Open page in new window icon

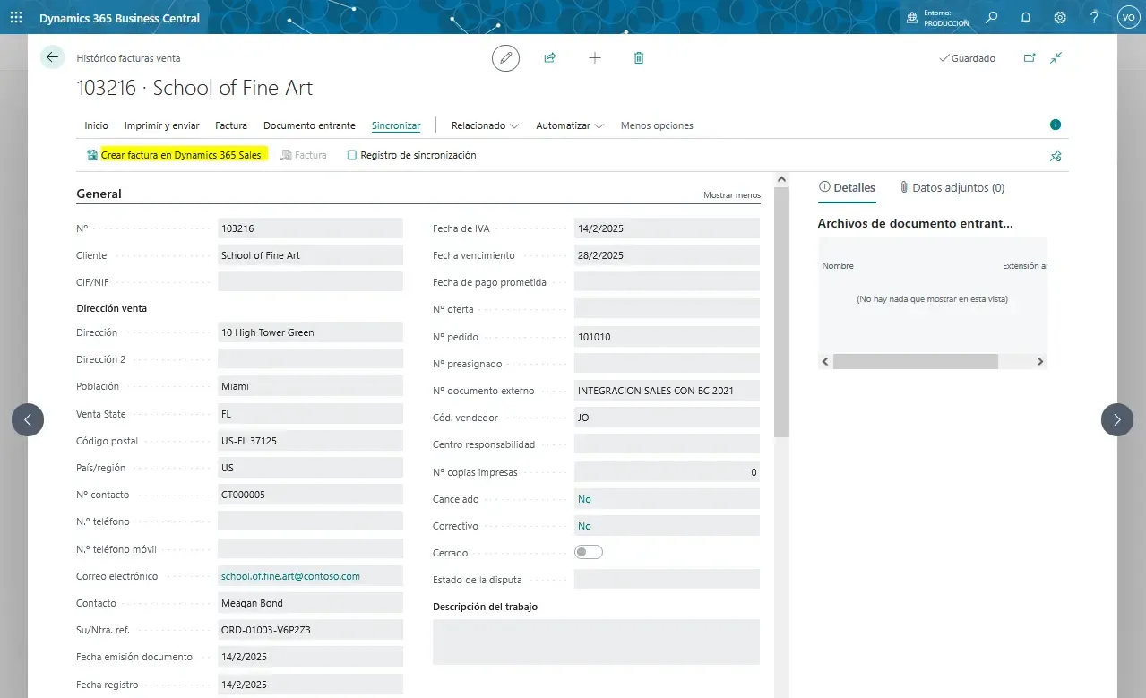(x=1030, y=58)
